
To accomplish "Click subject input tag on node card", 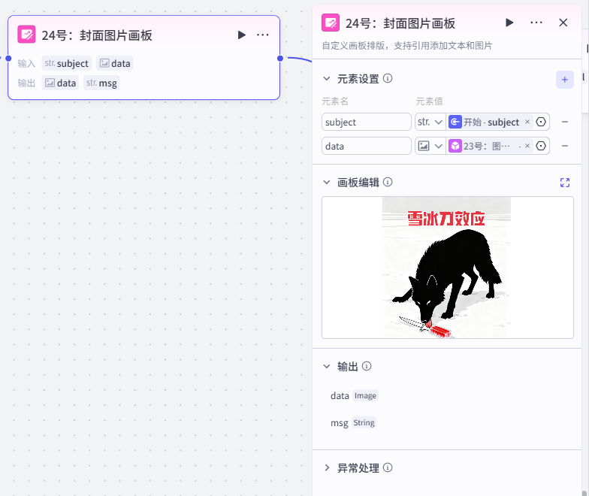I will tap(66, 63).
